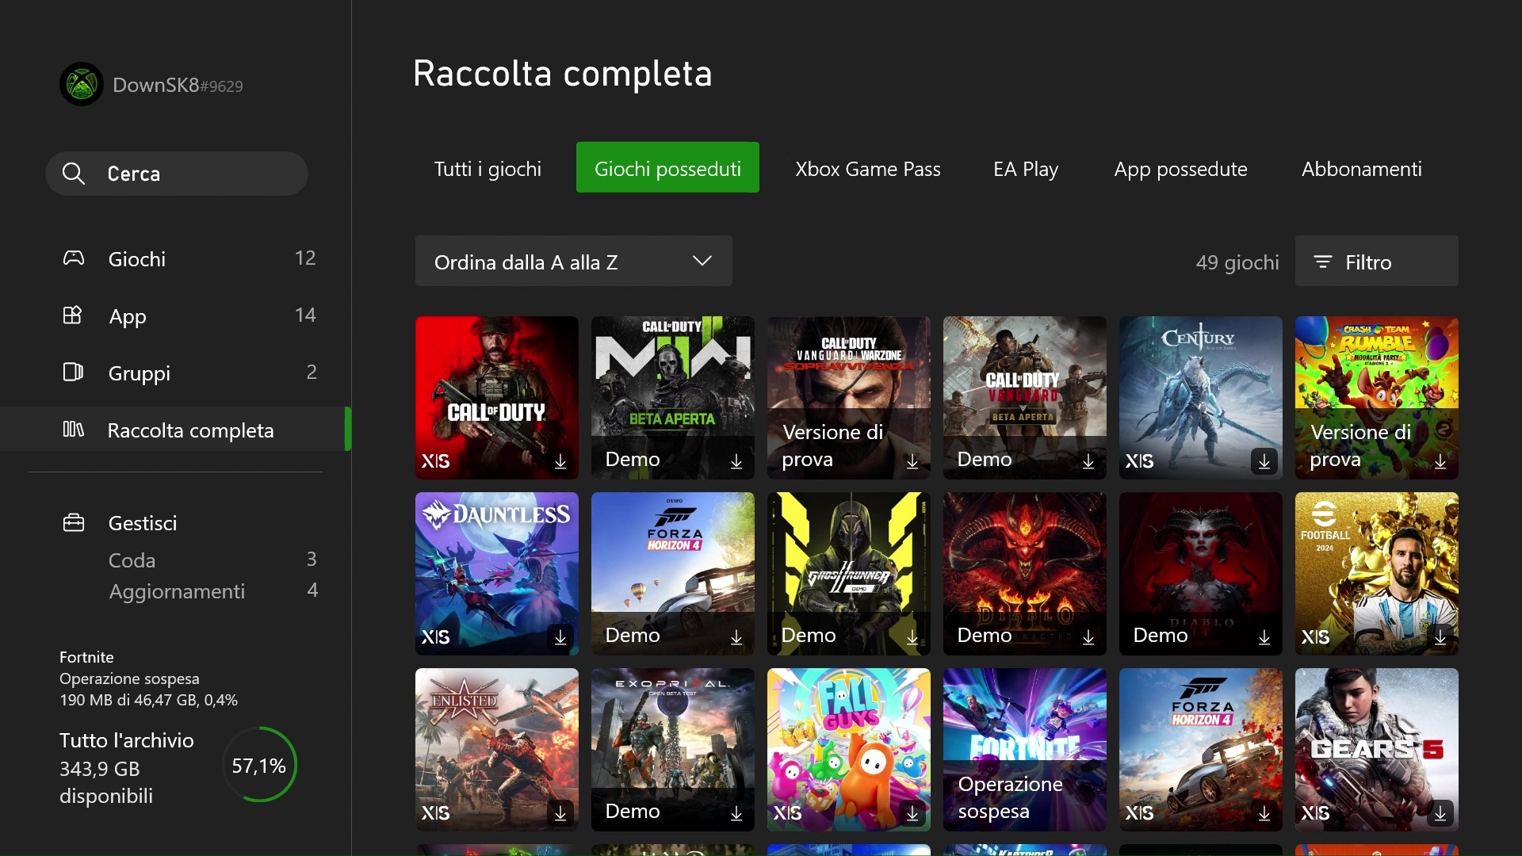Image resolution: width=1522 pixels, height=856 pixels.
Task: Click the Gestisci briefcase icon
Action: 74,523
